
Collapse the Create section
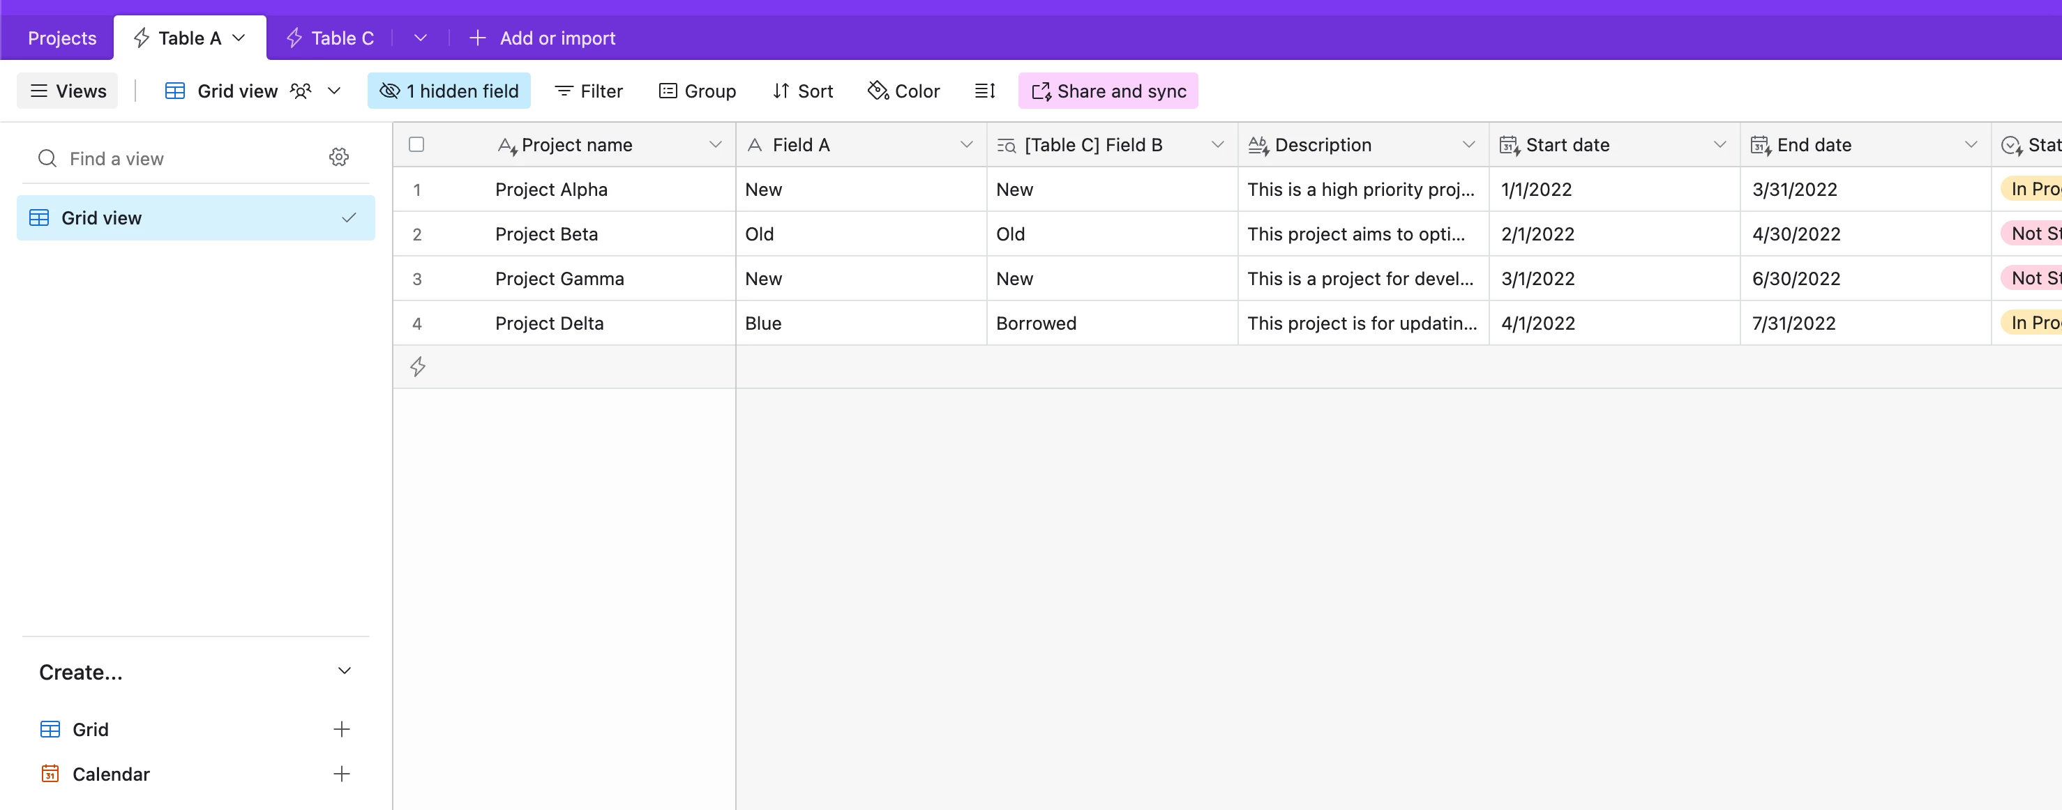(x=344, y=671)
